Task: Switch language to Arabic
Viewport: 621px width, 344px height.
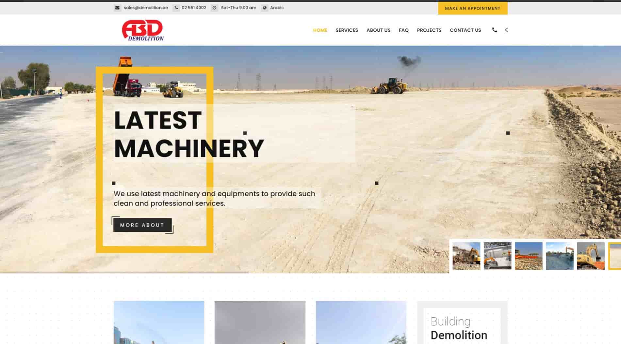Action: pos(277,8)
